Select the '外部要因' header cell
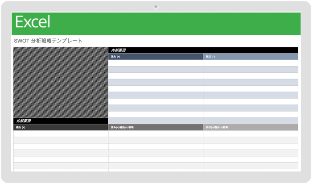 coord(61,121)
